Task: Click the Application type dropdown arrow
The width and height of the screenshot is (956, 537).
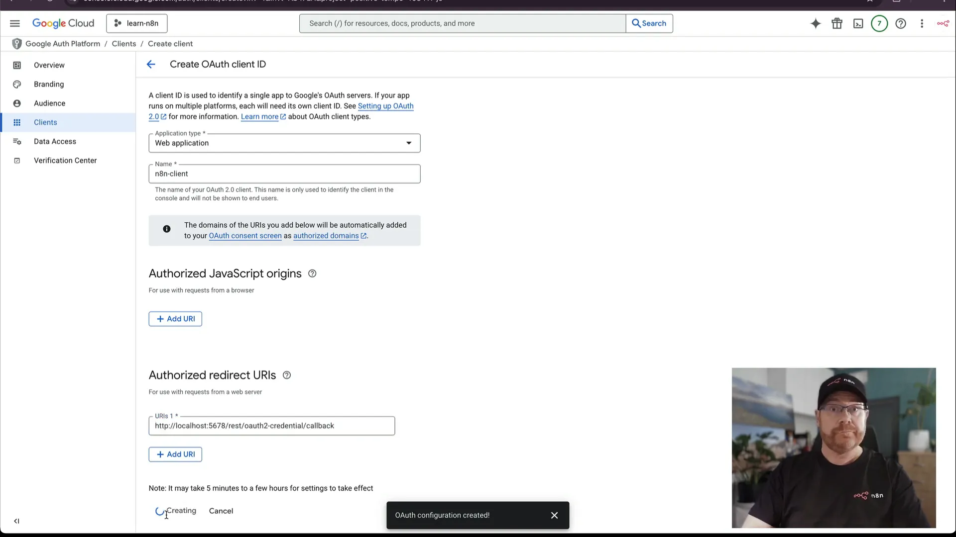Action: tap(409, 143)
